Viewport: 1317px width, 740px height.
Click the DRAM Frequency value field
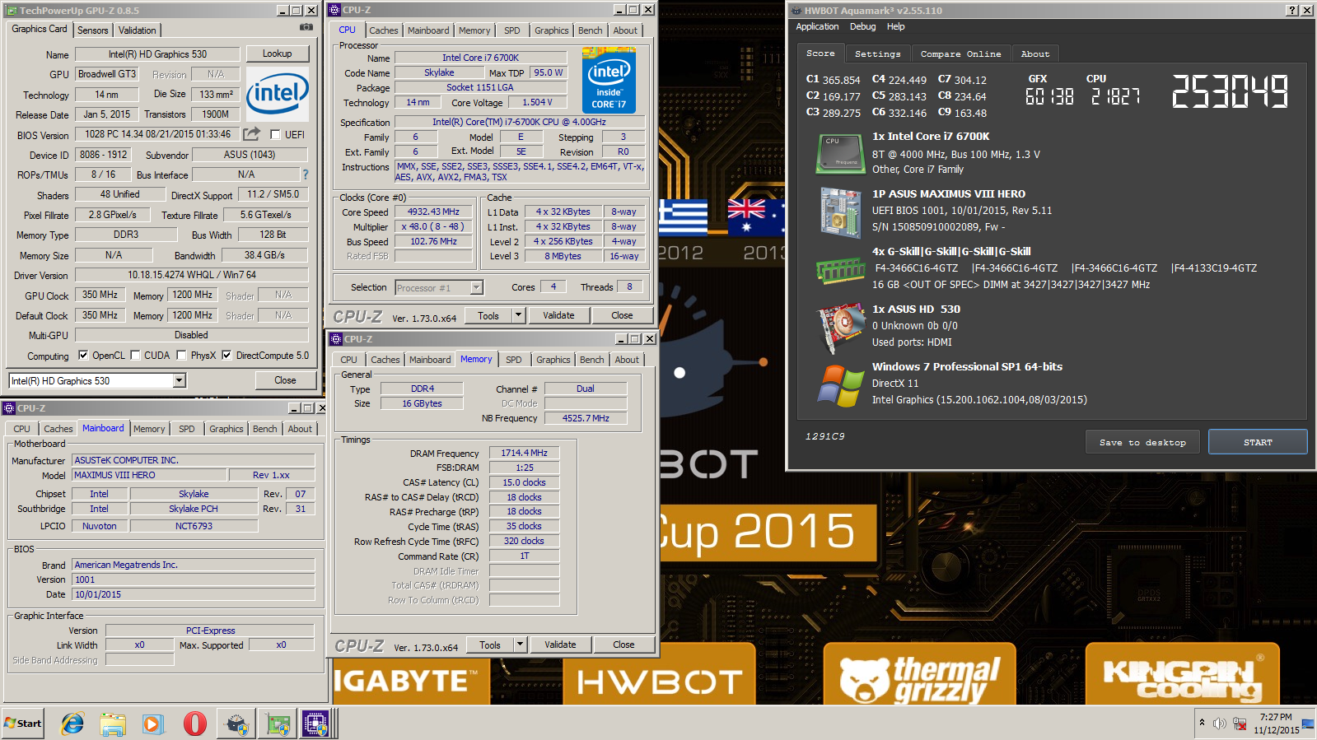coord(525,453)
